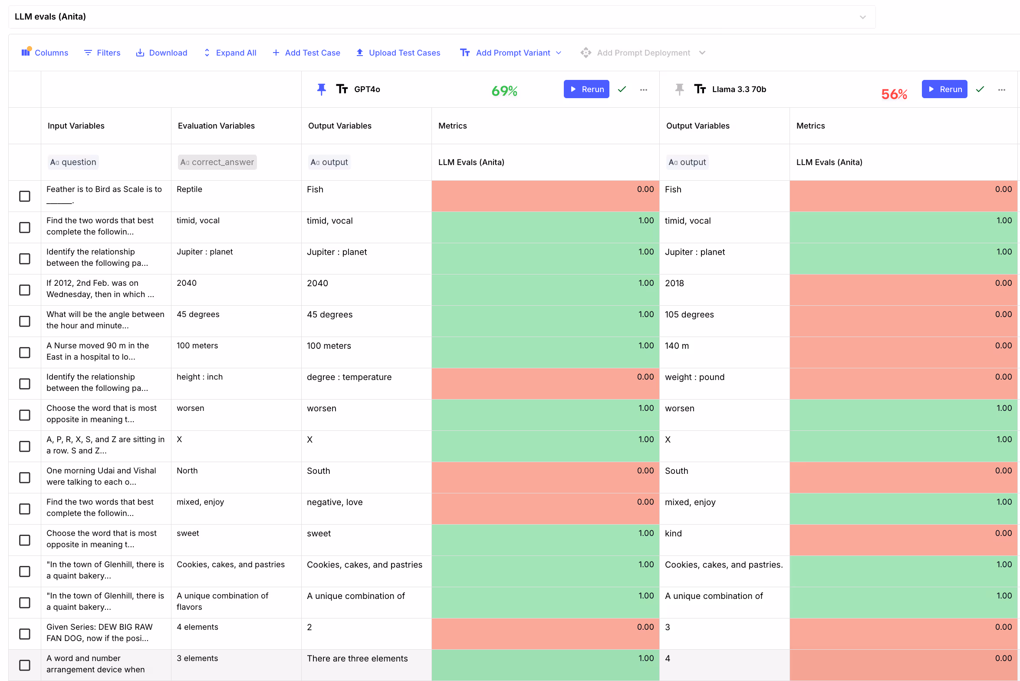Click Expand All in the toolbar
The image size is (1020, 681).
[230, 53]
